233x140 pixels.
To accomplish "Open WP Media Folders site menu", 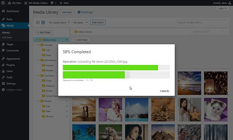I will point(36,3).
